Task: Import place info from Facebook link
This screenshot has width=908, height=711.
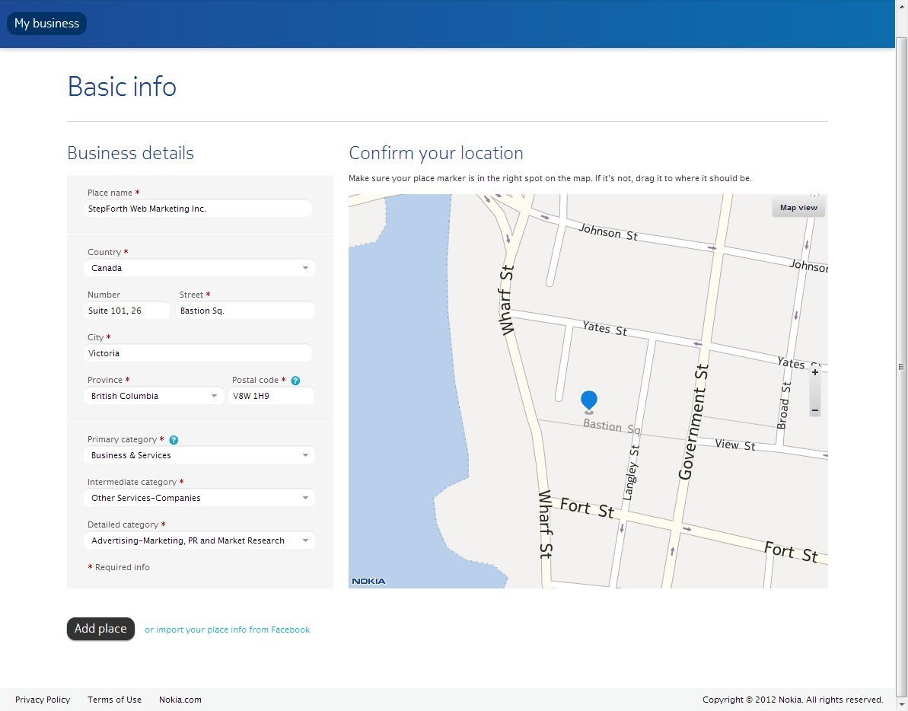Action: [227, 630]
